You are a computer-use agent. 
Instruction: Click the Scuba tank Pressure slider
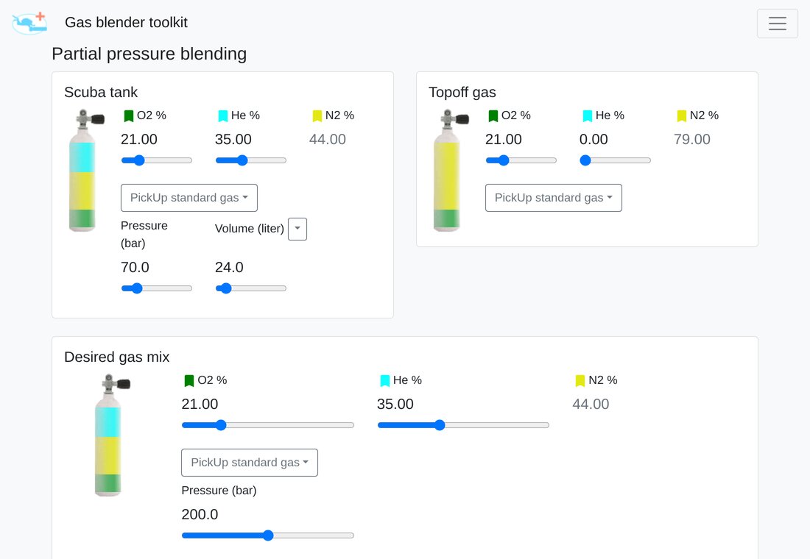pos(157,288)
